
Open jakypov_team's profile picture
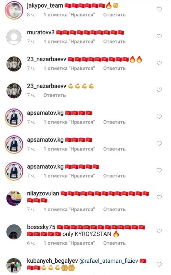click(14, 10)
